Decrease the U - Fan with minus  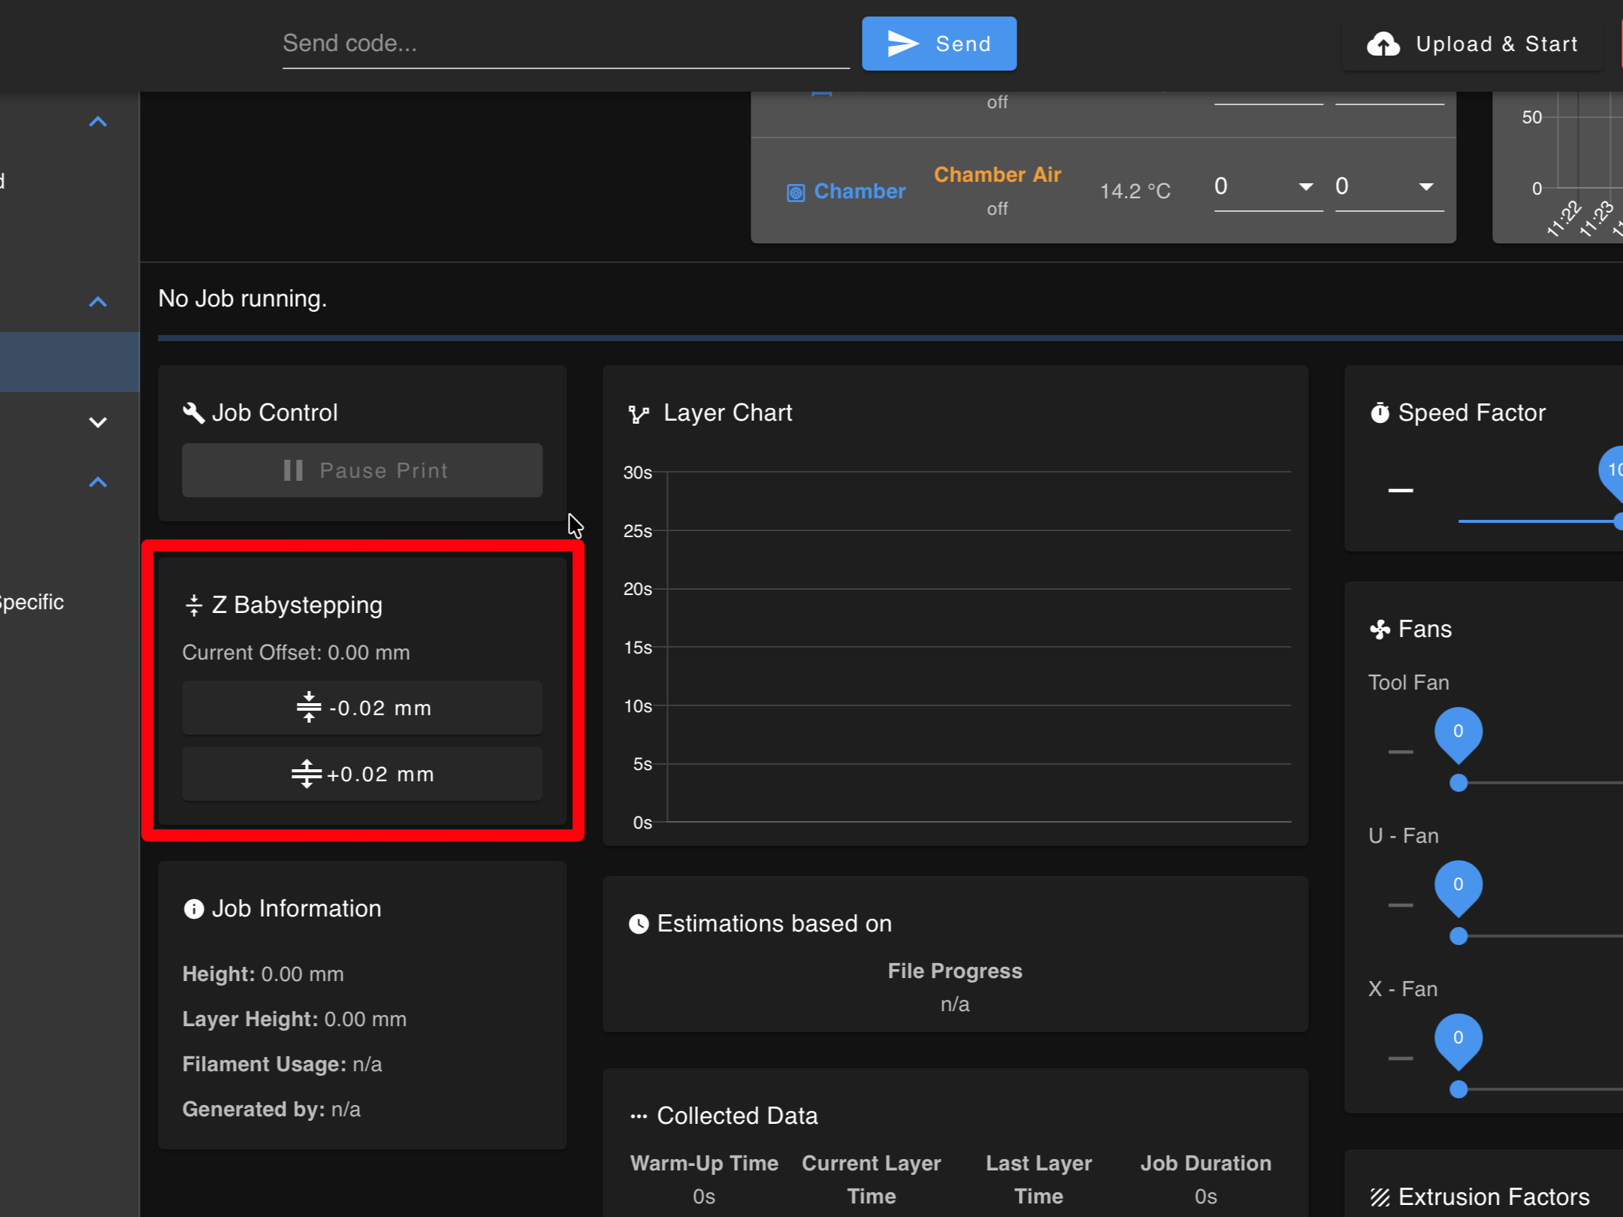tap(1401, 905)
